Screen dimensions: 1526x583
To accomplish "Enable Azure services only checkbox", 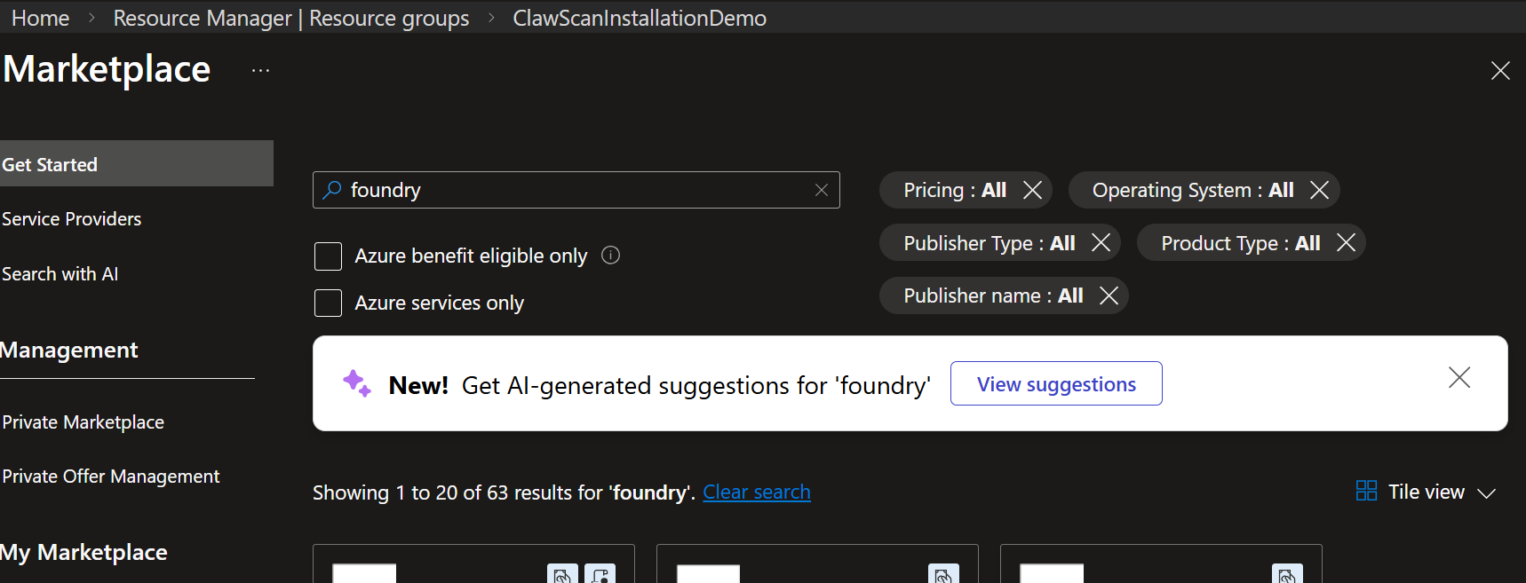I will click(x=328, y=303).
